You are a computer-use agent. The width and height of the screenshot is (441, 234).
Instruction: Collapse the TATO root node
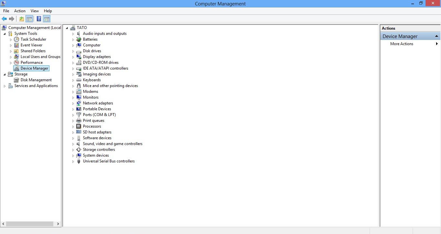coord(67,28)
